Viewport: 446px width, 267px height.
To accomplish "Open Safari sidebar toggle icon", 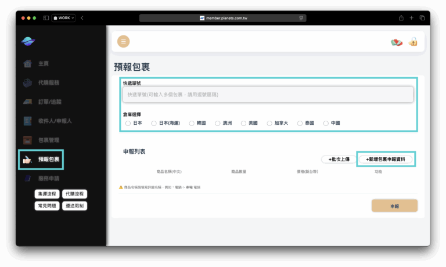I will [x=46, y=18].
